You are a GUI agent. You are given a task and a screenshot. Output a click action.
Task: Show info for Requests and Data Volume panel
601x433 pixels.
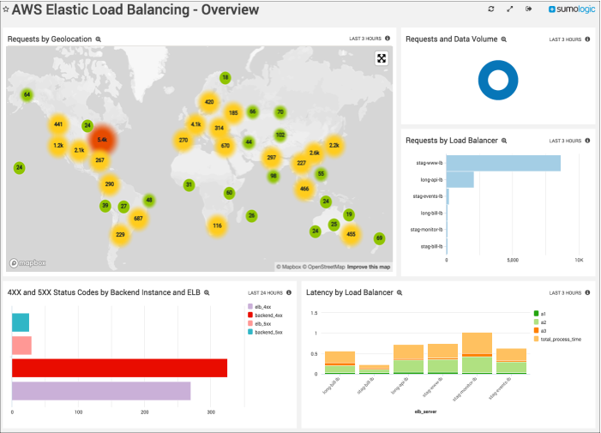[x=587, y=39]
